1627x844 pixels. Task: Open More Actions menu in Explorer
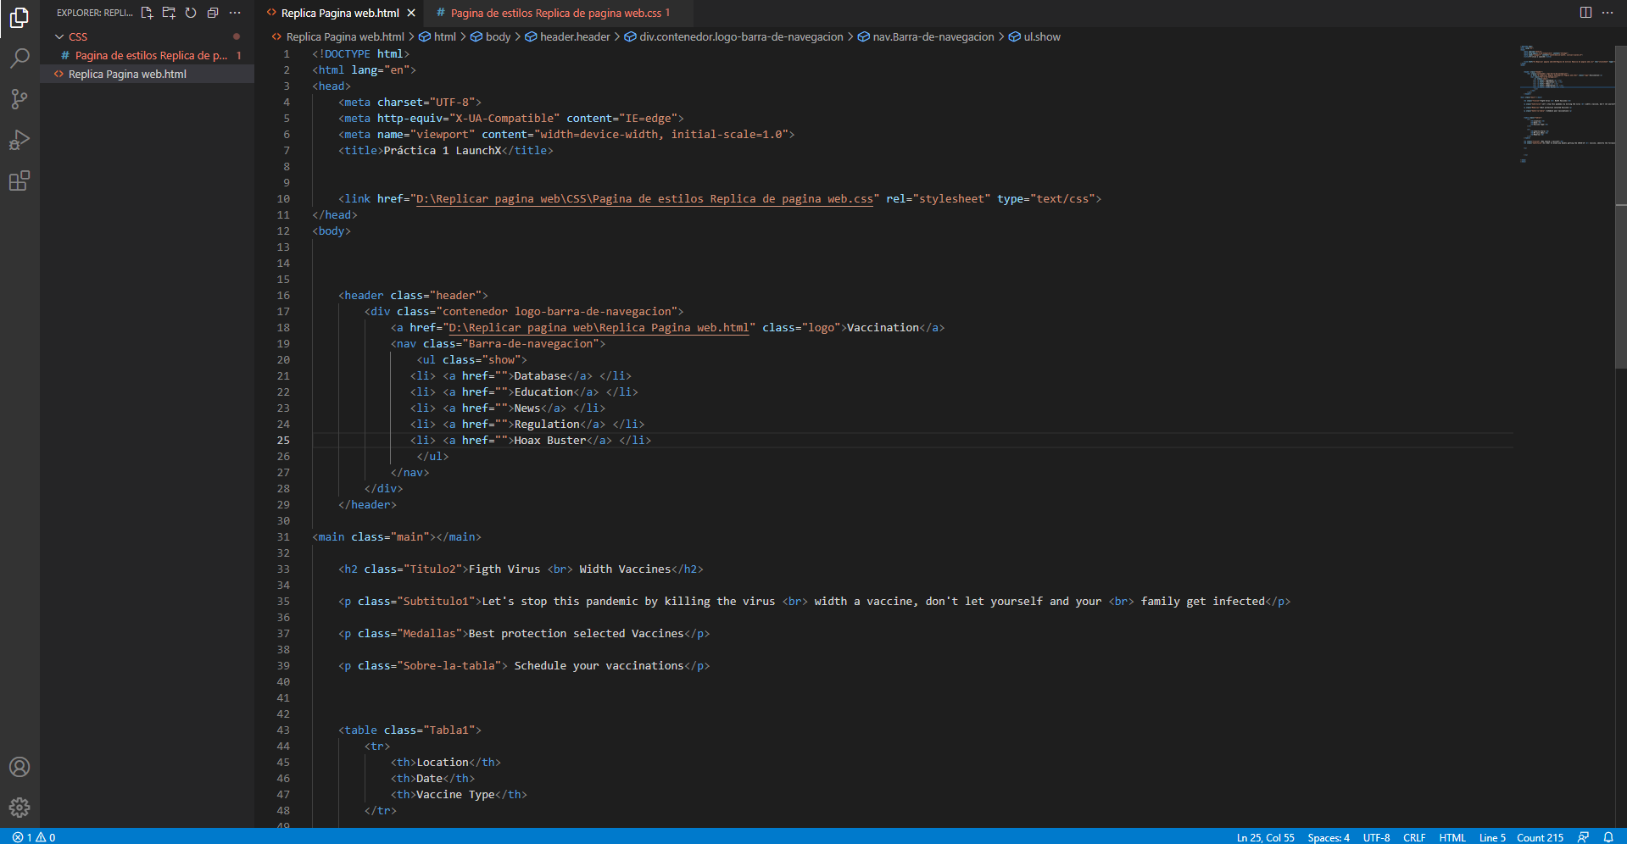[234, 13]
